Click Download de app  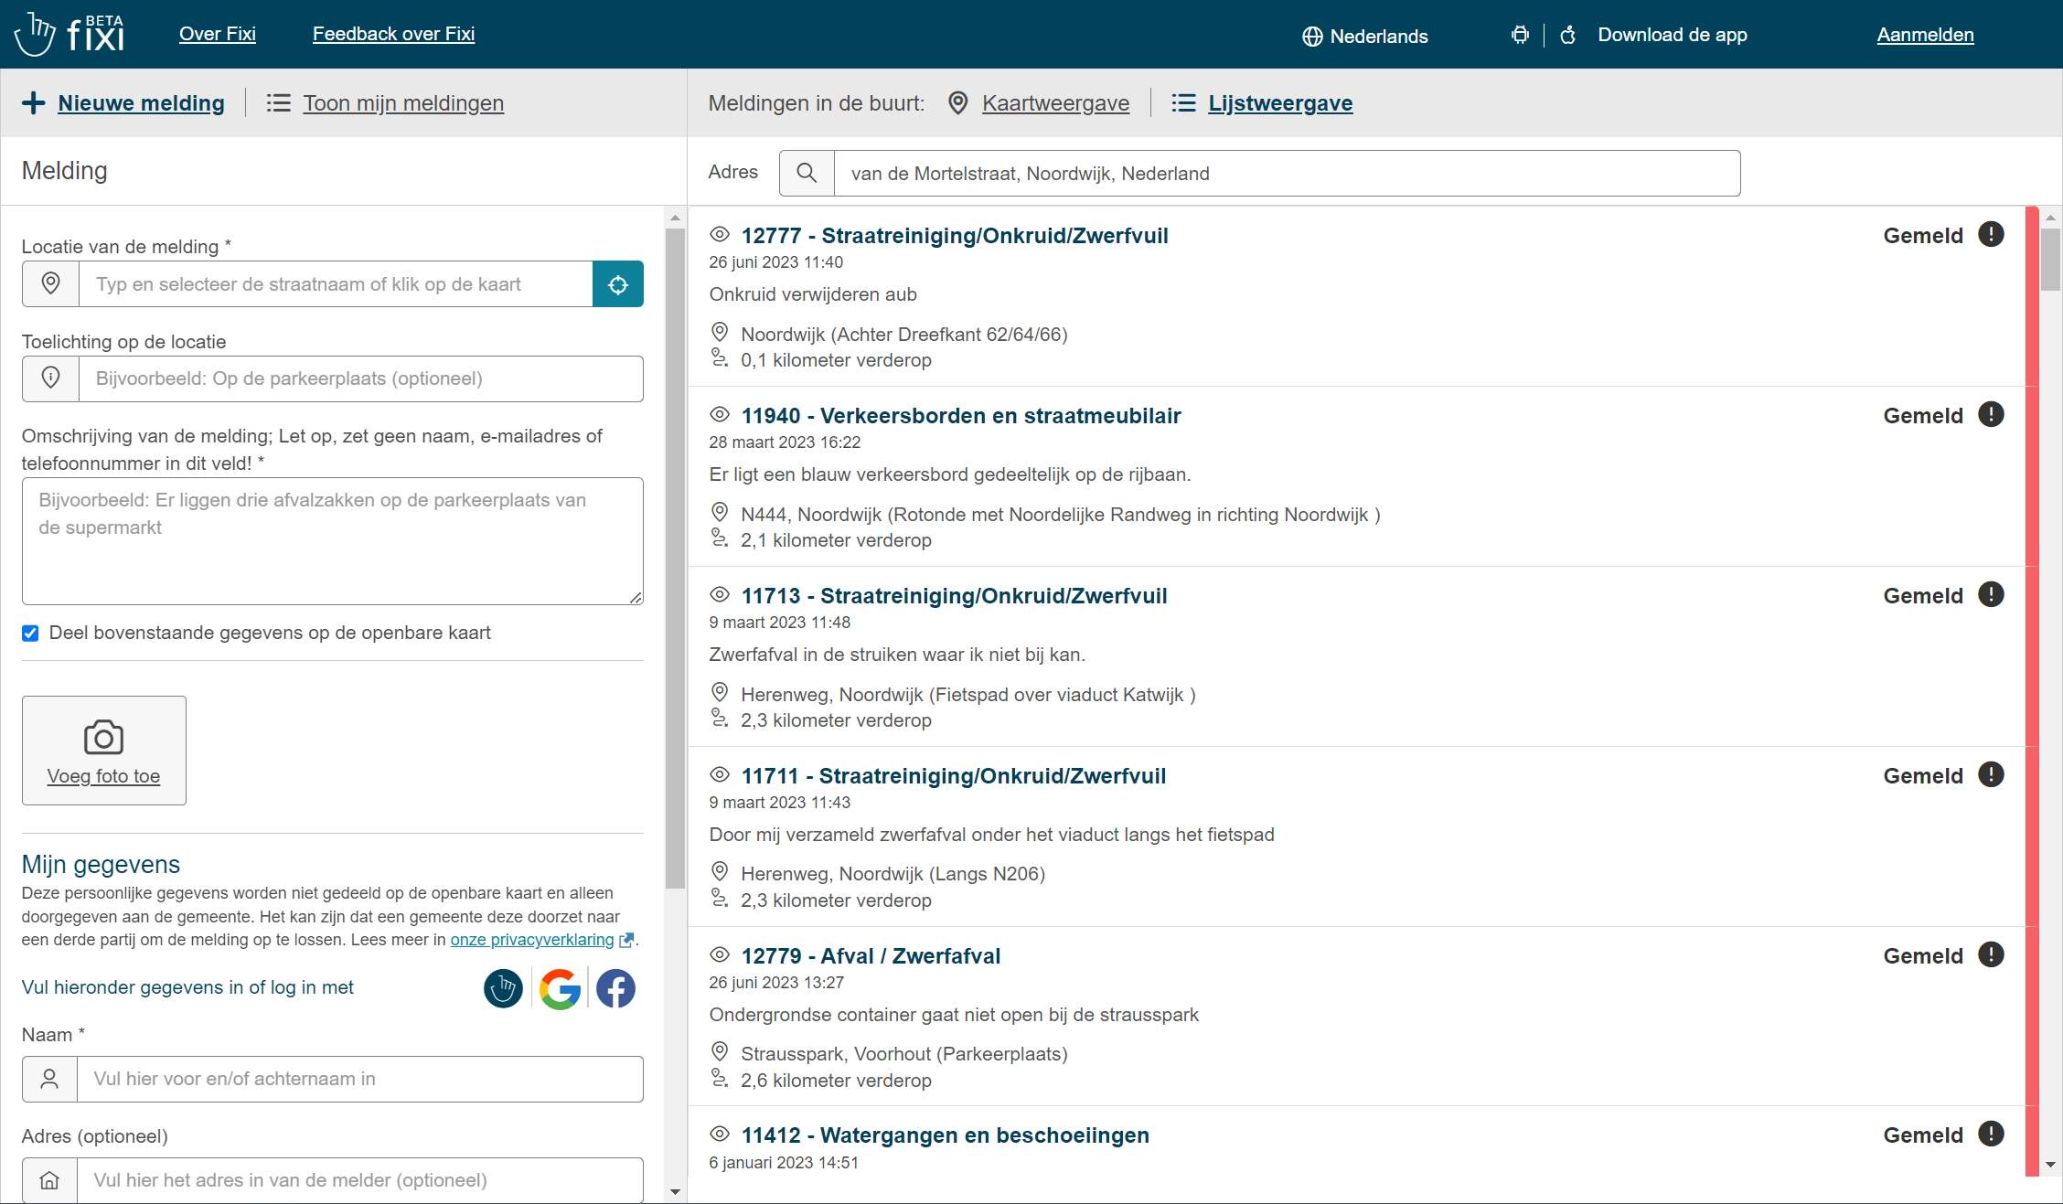[x=1673, y=35]
